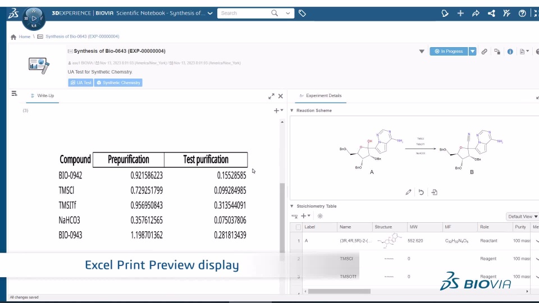This screenshot has height=303, width=539.
Task: Click the Search input field
Action: (244, 13)
